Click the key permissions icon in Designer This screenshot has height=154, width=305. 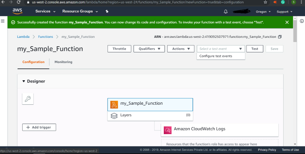[x=28, y=99]
